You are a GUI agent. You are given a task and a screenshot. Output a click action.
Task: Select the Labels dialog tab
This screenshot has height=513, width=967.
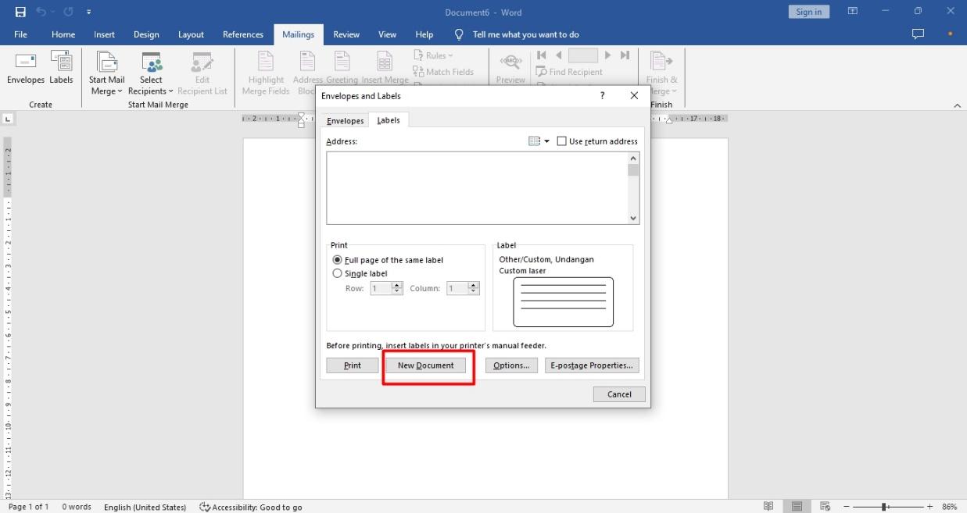[x=389, y=120]
